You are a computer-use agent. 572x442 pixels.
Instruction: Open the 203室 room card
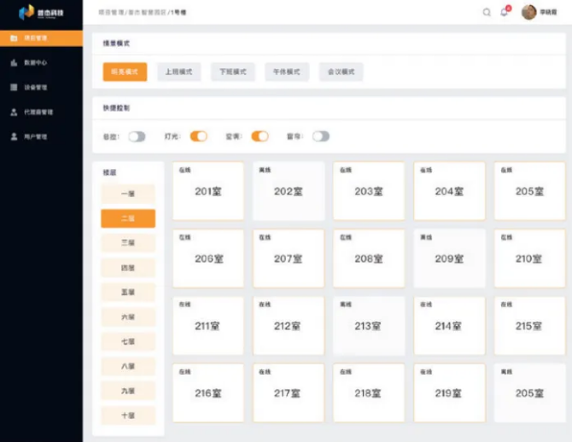(369, 191)
